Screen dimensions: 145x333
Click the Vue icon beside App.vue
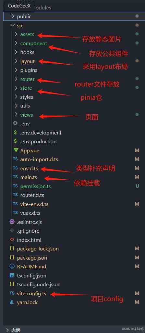(16, 150)
